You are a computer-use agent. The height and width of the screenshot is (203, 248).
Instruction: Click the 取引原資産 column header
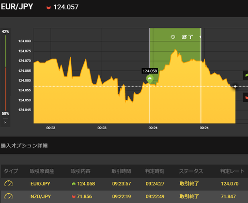[42, 171]
